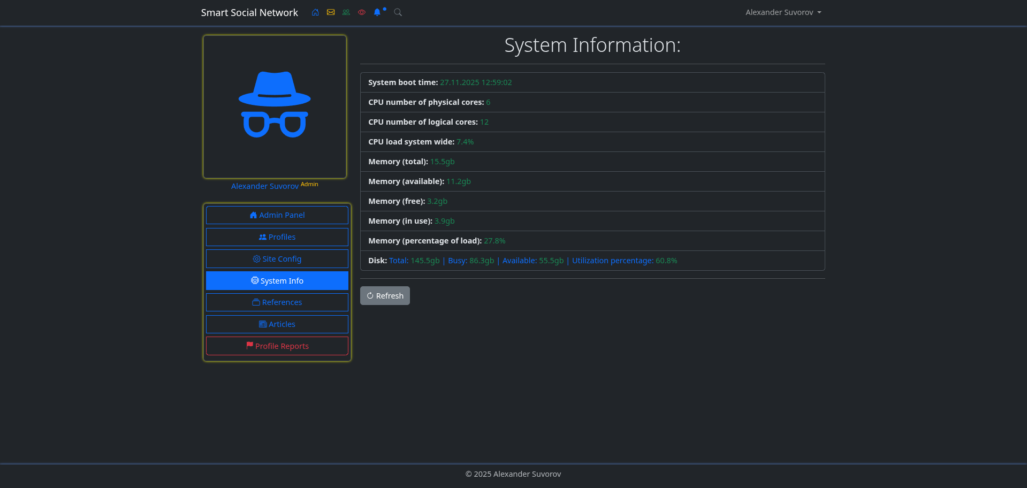Select memory load percentage 27.8%
Screen dimensions: 1027x488
click(x=495, y=241)
